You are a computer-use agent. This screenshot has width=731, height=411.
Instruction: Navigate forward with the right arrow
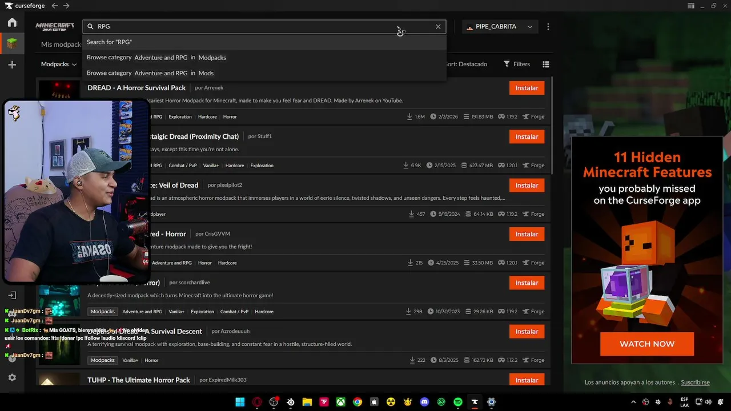[x=66, y=6]
